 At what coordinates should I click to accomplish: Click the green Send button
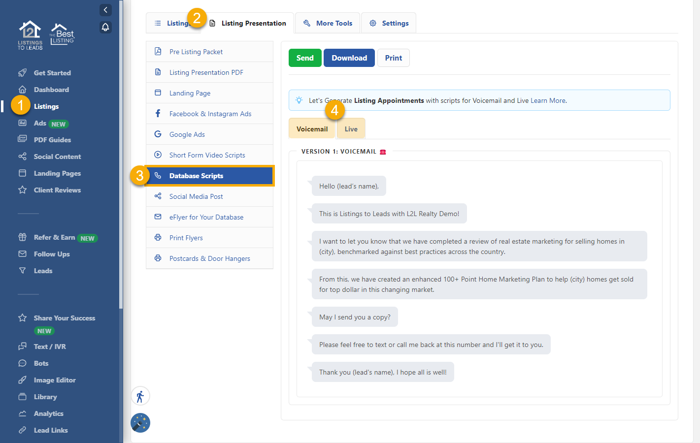pyautogui.click(x=305, y=58)
